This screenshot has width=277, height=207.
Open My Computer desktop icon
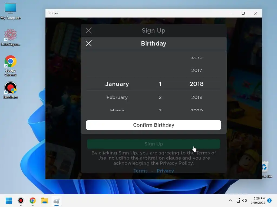pyautogui.click(x=11, y=11)
